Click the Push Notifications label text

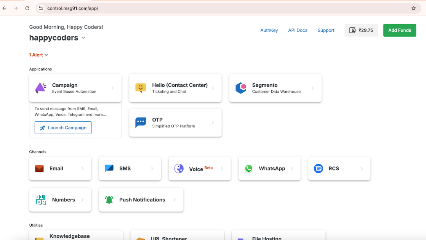coord(142,200)
